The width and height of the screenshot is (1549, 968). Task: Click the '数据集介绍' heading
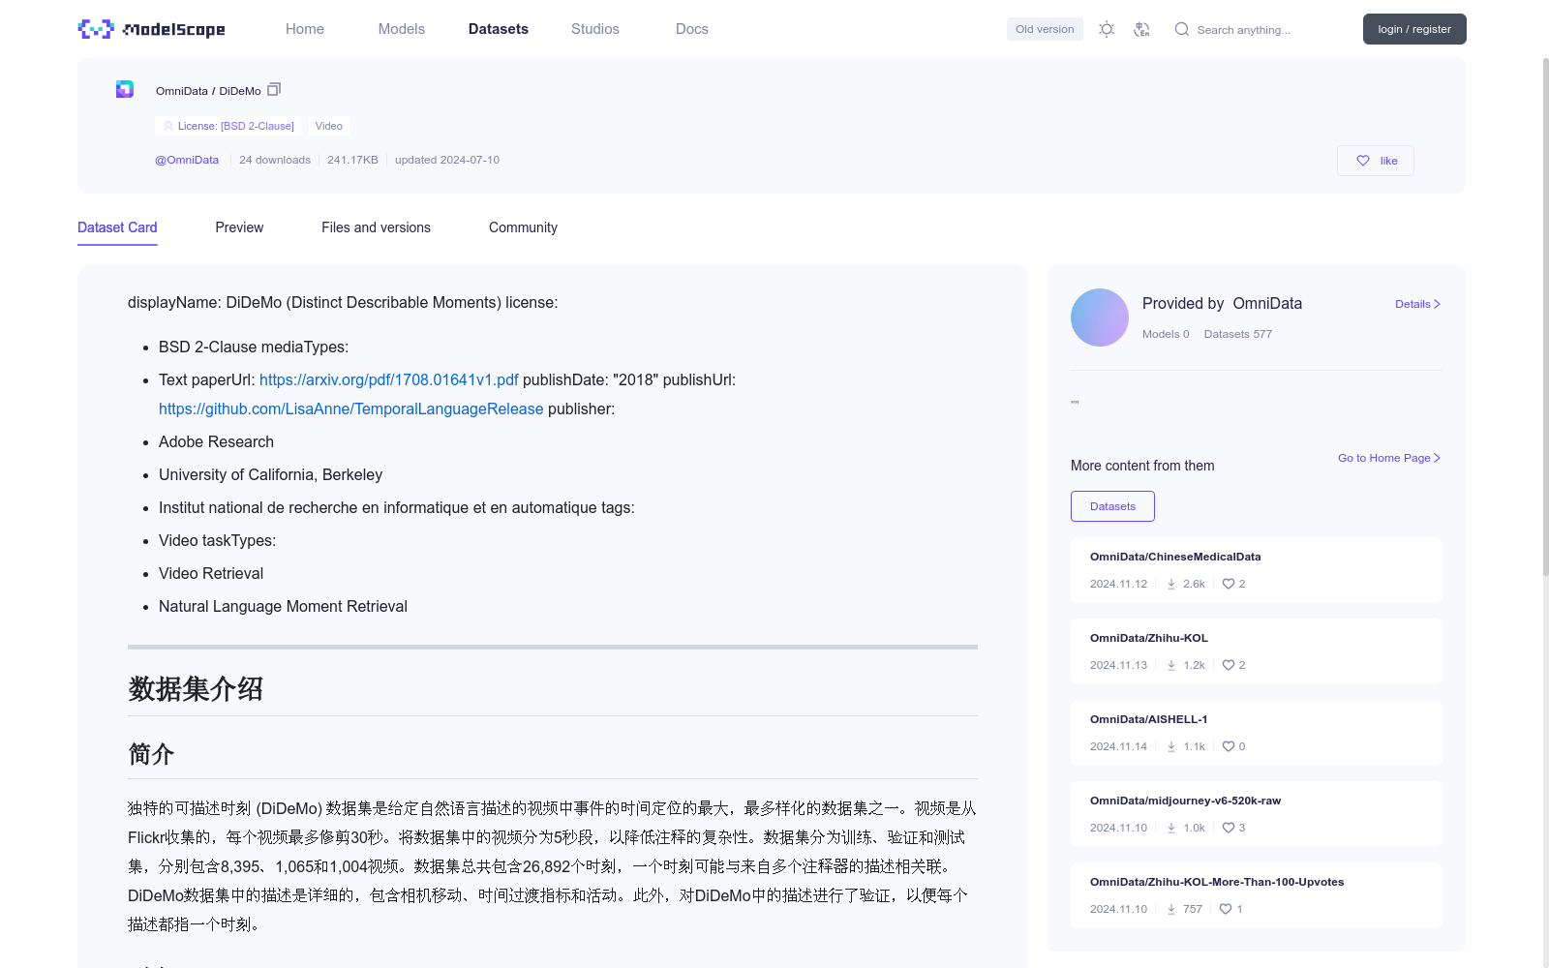196,689
